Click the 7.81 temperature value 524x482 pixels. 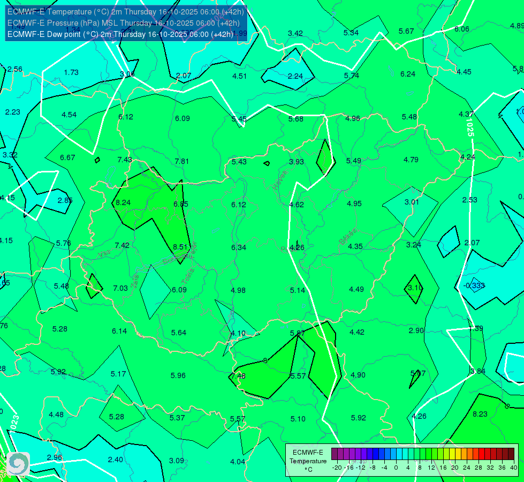pyautogui.click(x=182, y=161)
